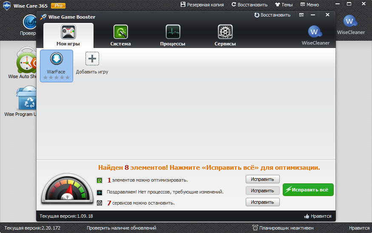Click Восстановить in Wise Care 365 top bar

coord(250,5)
